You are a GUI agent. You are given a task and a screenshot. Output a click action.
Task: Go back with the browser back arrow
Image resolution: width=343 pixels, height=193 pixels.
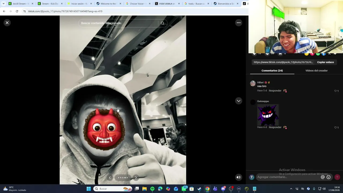(4, 11)
